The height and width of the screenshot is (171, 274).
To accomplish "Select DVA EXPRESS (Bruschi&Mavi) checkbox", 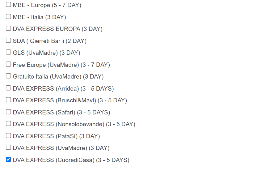I will pos(8,100).
